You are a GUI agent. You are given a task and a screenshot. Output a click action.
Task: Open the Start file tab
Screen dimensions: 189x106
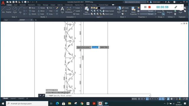[x=6, y=20]
